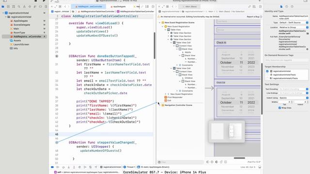Stop the running app
Image resolution: width=310 pixels, height=174 pixels.
35,1
